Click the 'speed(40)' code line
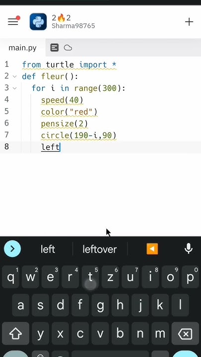The height and width of the screenshot is (357, 201). 62,100
